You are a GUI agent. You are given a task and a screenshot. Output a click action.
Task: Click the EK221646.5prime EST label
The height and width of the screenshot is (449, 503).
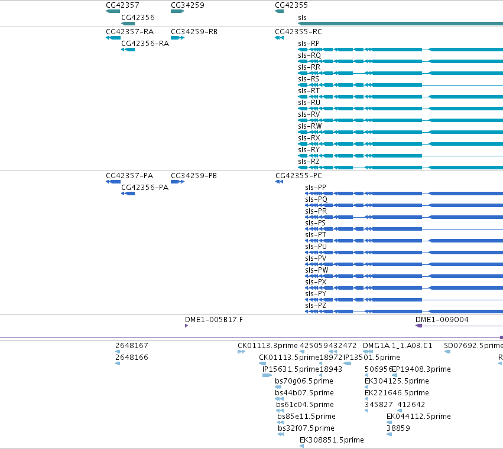coord(397,392)
